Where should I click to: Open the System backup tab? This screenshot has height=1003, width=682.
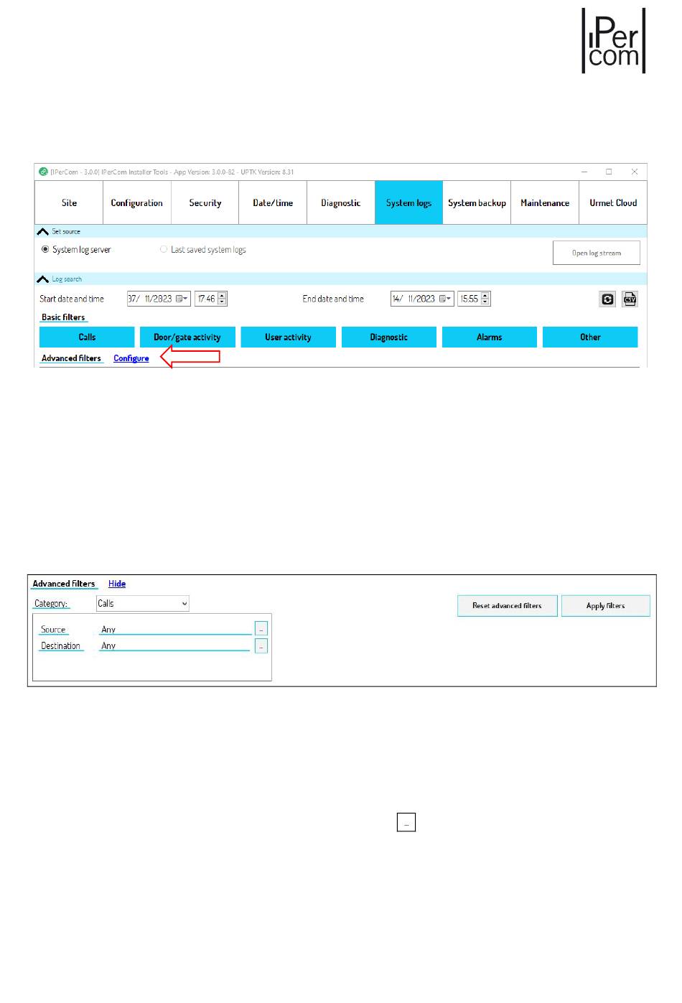[477, 203]
